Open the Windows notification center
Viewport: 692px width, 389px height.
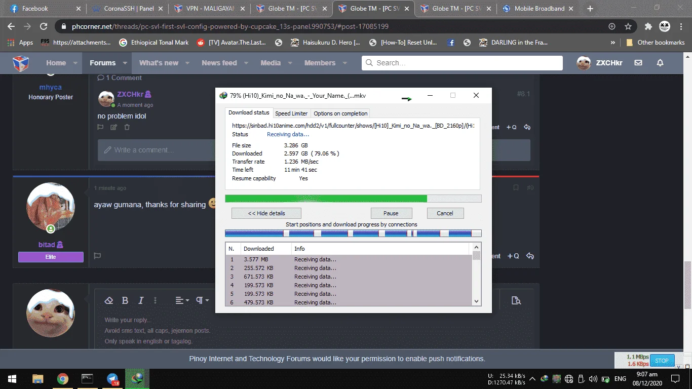[x=675, y=379]
